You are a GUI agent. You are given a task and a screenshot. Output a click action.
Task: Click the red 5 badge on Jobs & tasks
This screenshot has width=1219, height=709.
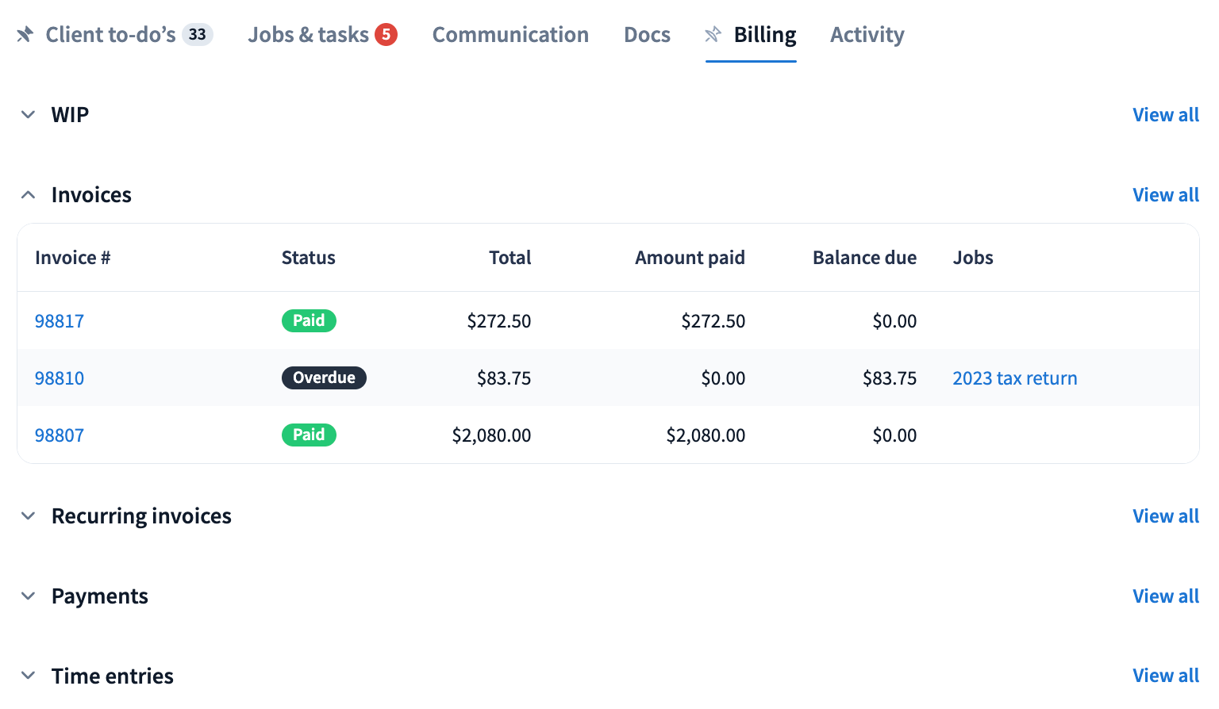click(x=386, y=35)
